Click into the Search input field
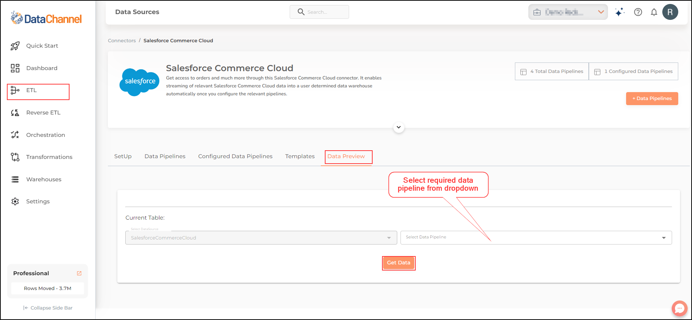 pos(319,12)
